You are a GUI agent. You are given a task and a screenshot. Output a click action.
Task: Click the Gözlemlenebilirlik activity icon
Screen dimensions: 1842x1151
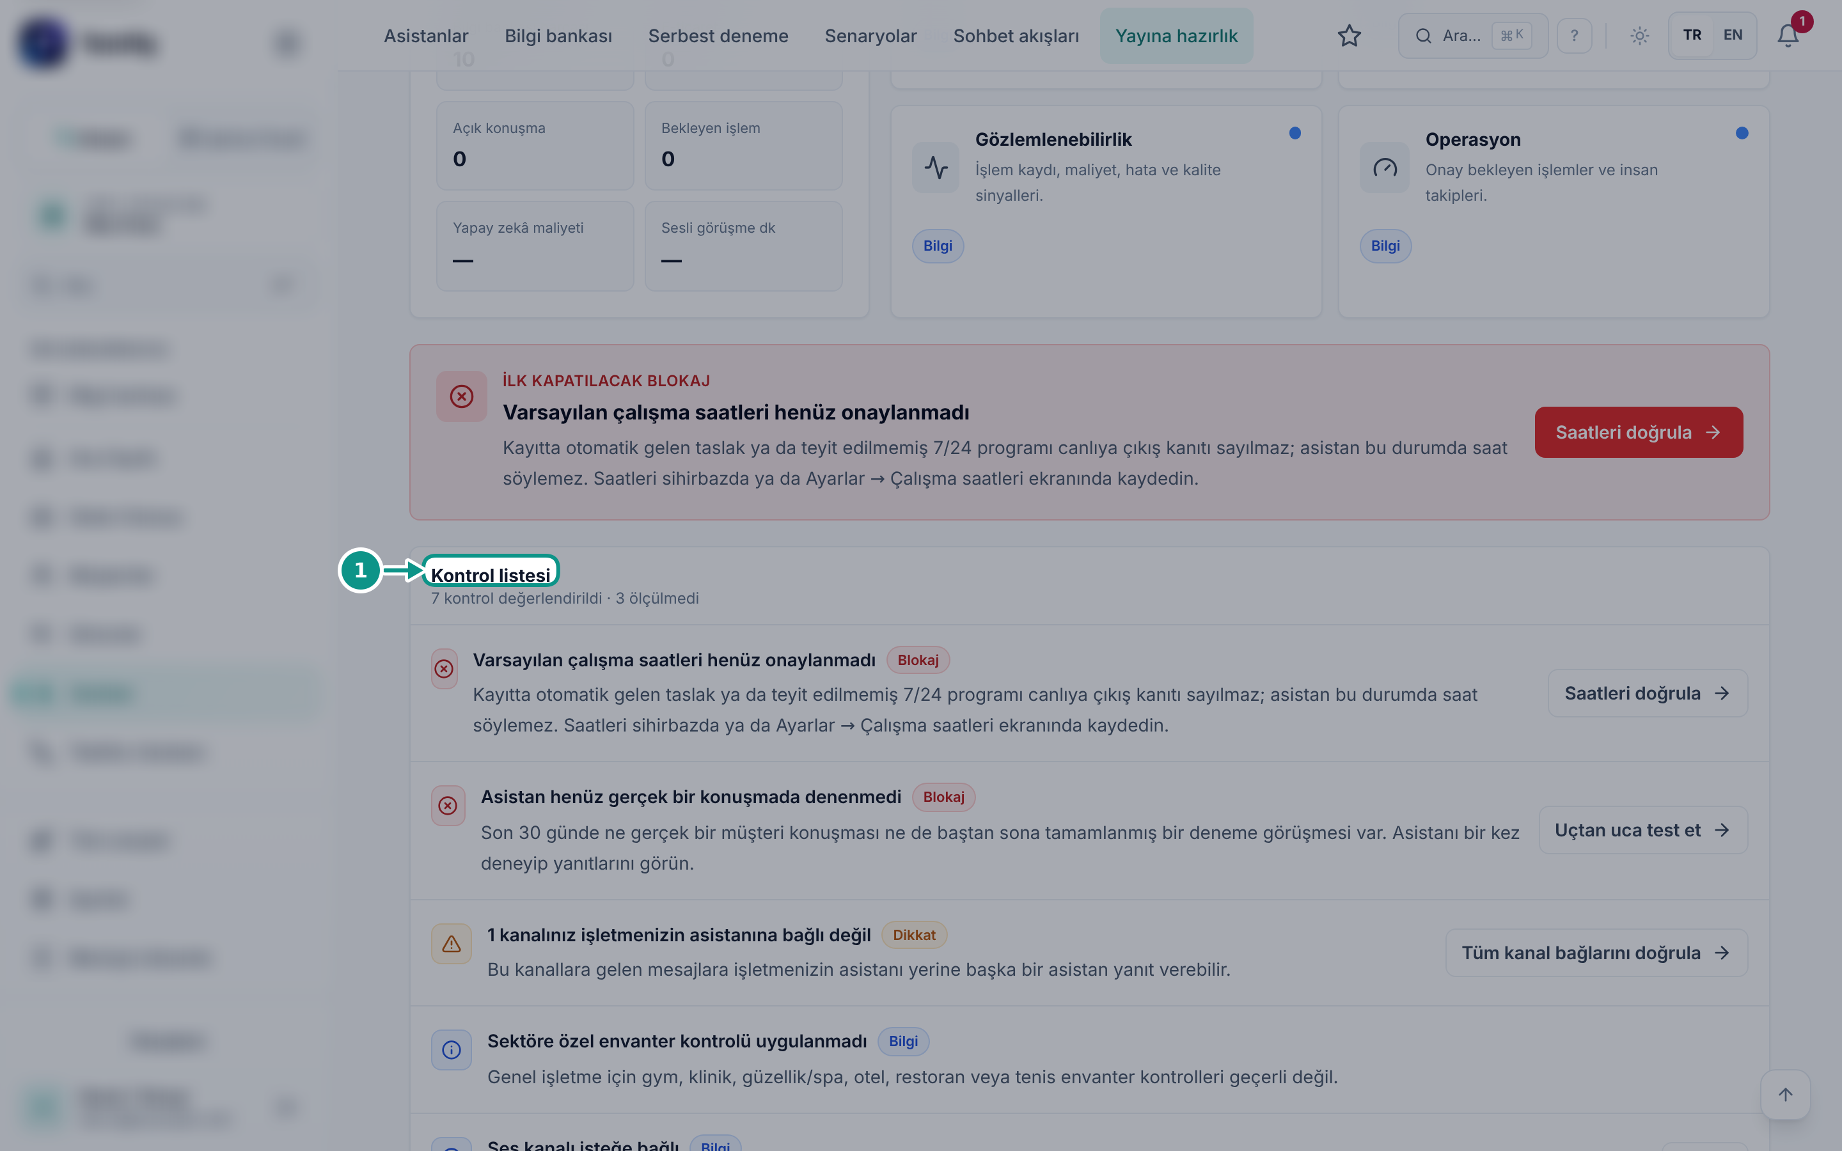[936, 167]
